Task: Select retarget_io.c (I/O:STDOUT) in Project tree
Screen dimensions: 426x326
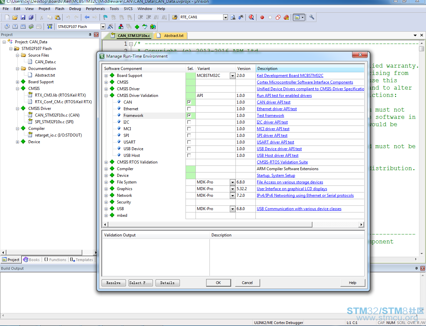Action: click(58, 135)
